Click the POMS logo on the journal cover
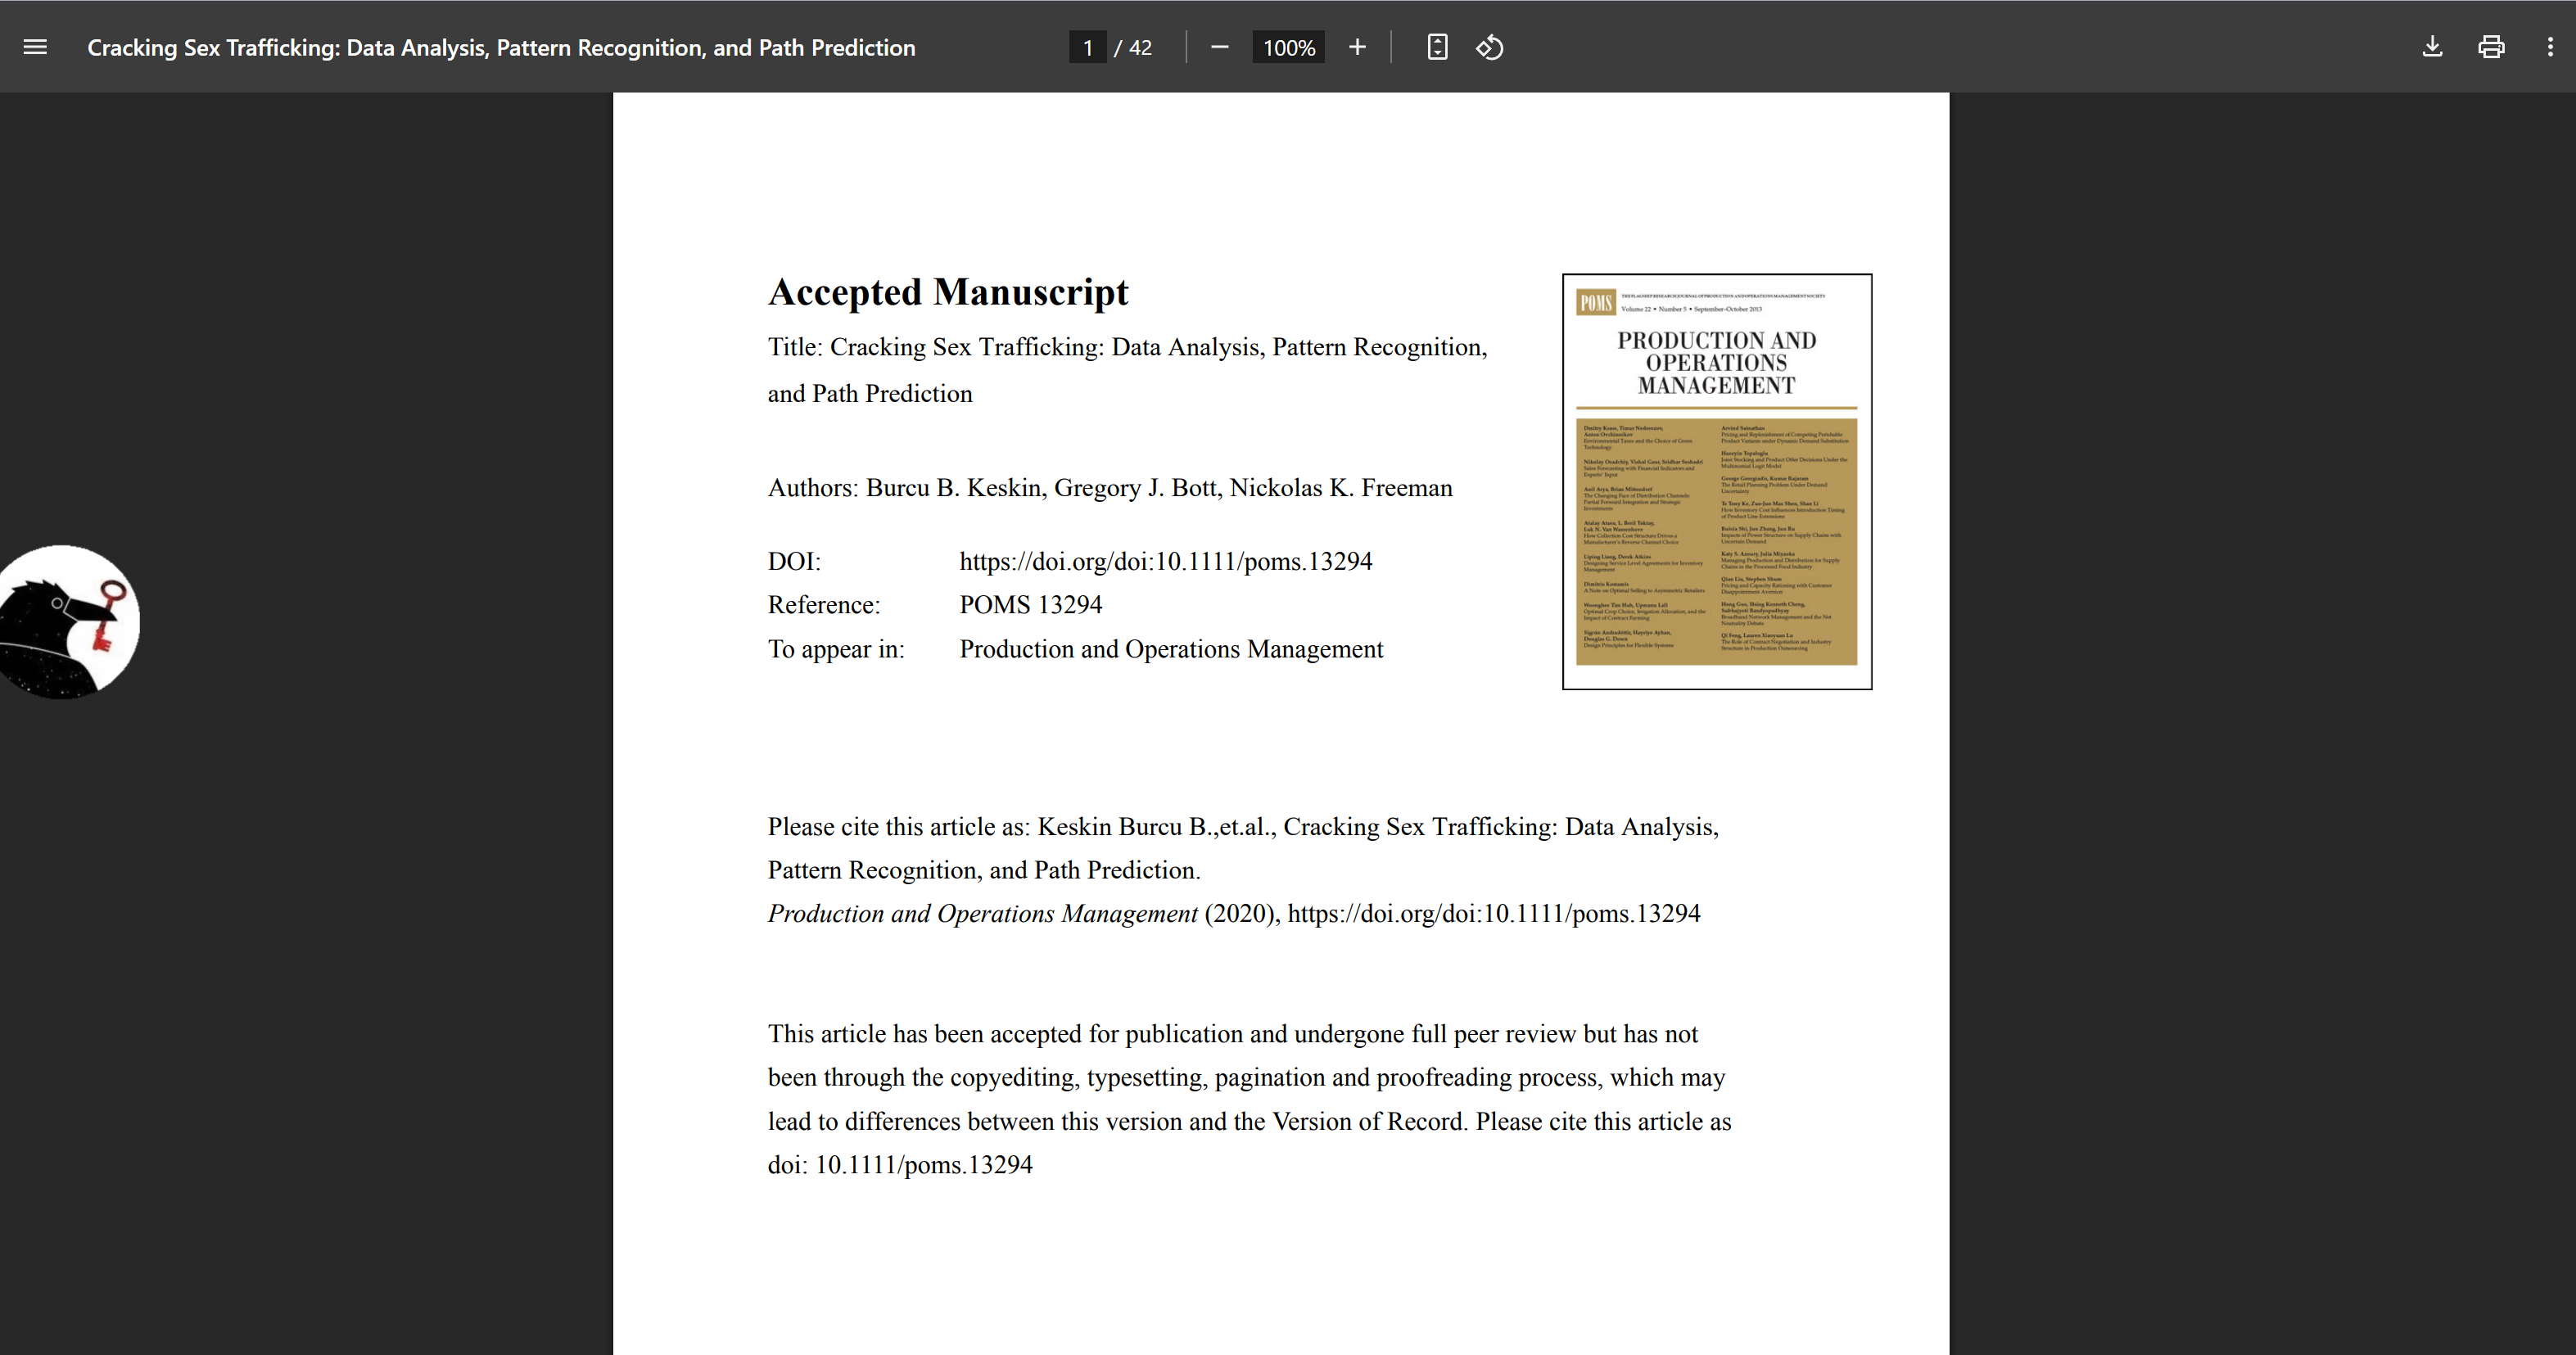This screenshot has height=1355, width=2576. coord(1595,302)
